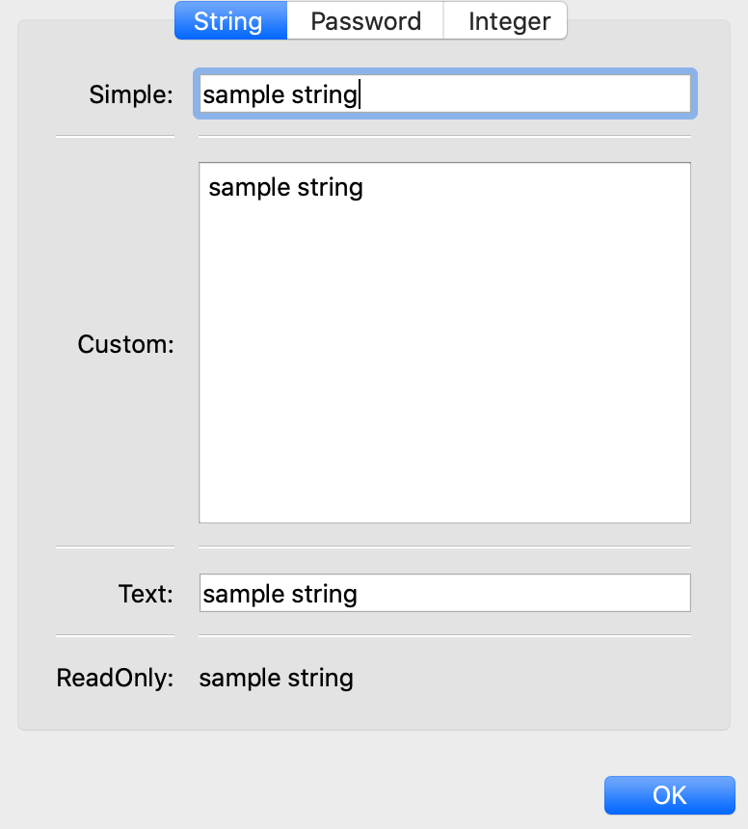Click the word "string" in Custom box
This screenshot has width=748, height=829.
point(330,187)
